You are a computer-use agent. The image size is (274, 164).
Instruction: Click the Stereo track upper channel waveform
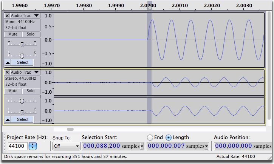[159, 82]
